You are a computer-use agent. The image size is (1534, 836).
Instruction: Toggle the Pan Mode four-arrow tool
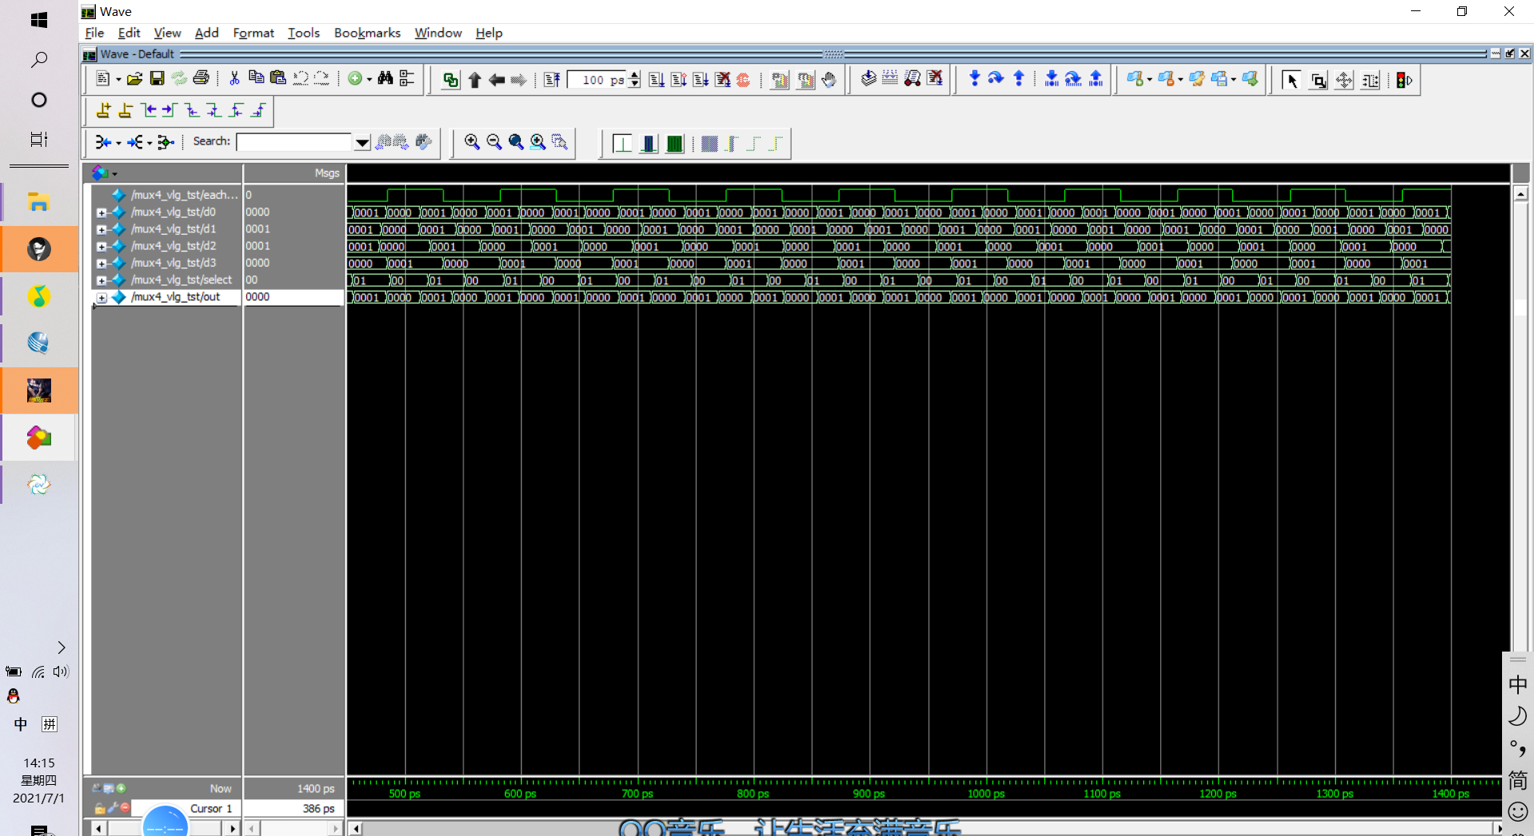pyautogui.click(x=1344, y=80)
